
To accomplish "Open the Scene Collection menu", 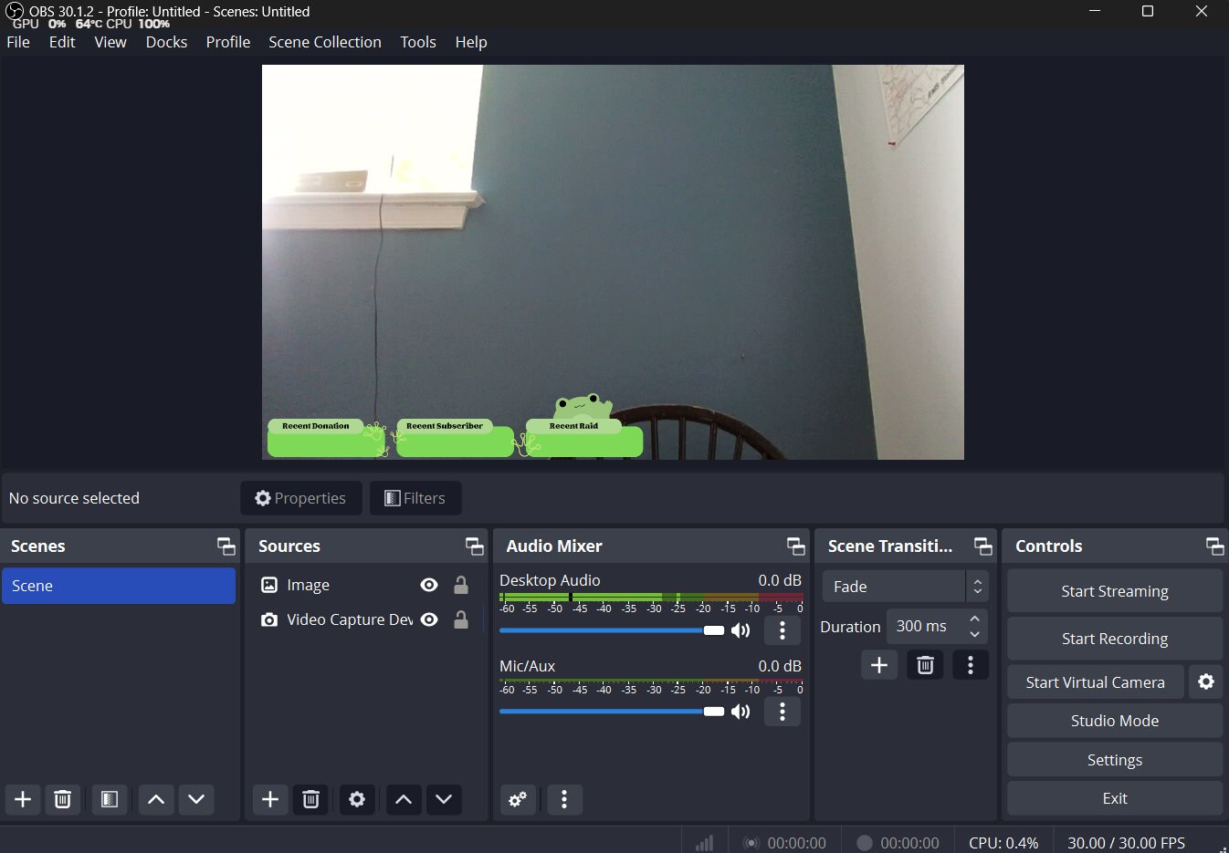I will (325, 42).
